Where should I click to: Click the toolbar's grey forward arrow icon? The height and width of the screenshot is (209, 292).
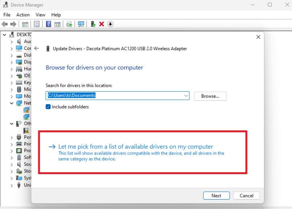pos(13,24)
